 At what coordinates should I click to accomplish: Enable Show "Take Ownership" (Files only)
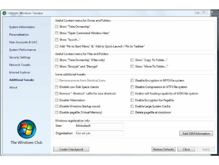(x=57, y=60)
